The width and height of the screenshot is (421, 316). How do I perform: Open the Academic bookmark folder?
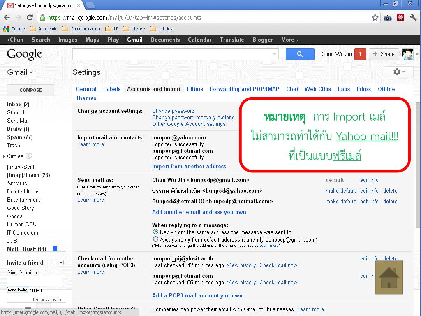click(x=44, y=29)
